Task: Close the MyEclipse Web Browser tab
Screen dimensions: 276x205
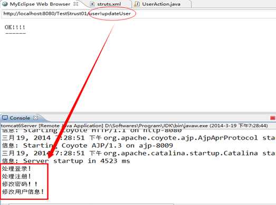Action: pos(75,4)
